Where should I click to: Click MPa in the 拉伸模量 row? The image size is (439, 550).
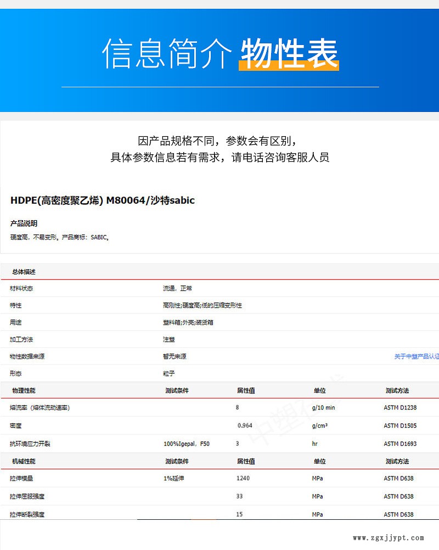[318, 479]
